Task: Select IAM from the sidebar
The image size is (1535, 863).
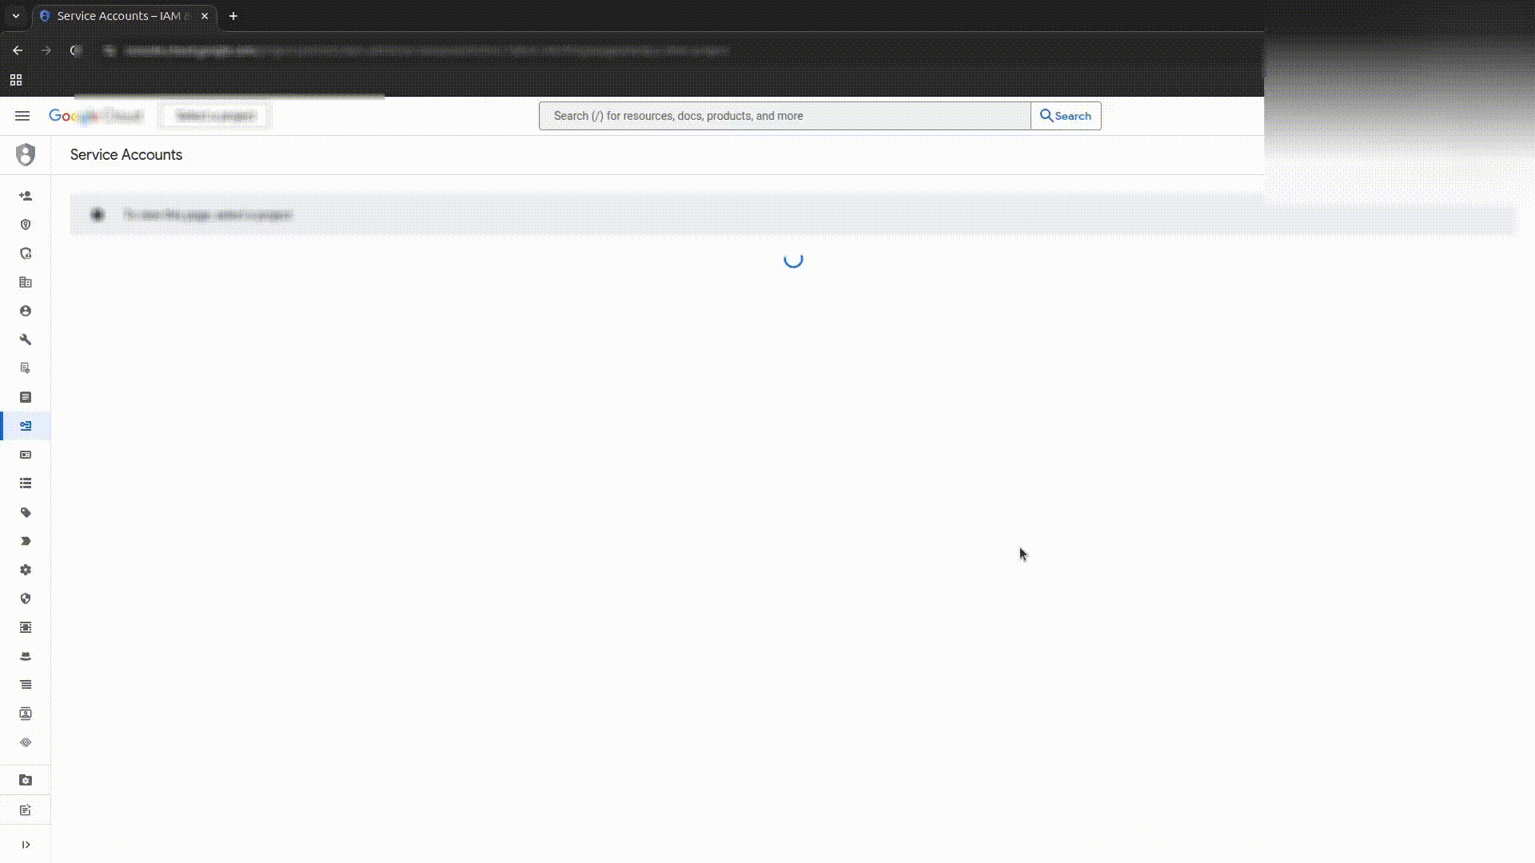Action: (x=26, y=196)
